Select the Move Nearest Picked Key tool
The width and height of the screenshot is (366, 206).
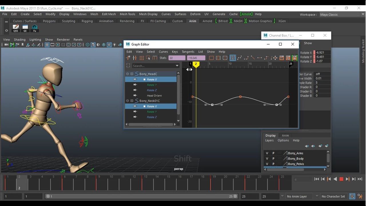coord(128,58)
